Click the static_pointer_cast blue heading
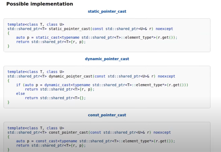The height and width of the screenshot is (152, 221). coord(107,12)
